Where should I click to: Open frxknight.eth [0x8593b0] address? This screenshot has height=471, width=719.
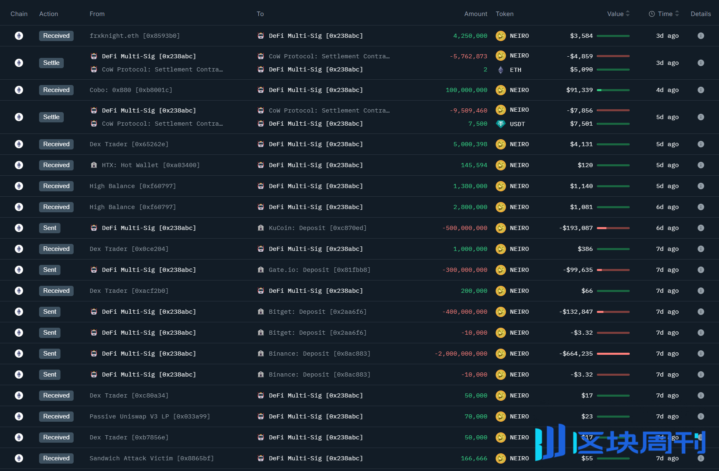[135, 36]
